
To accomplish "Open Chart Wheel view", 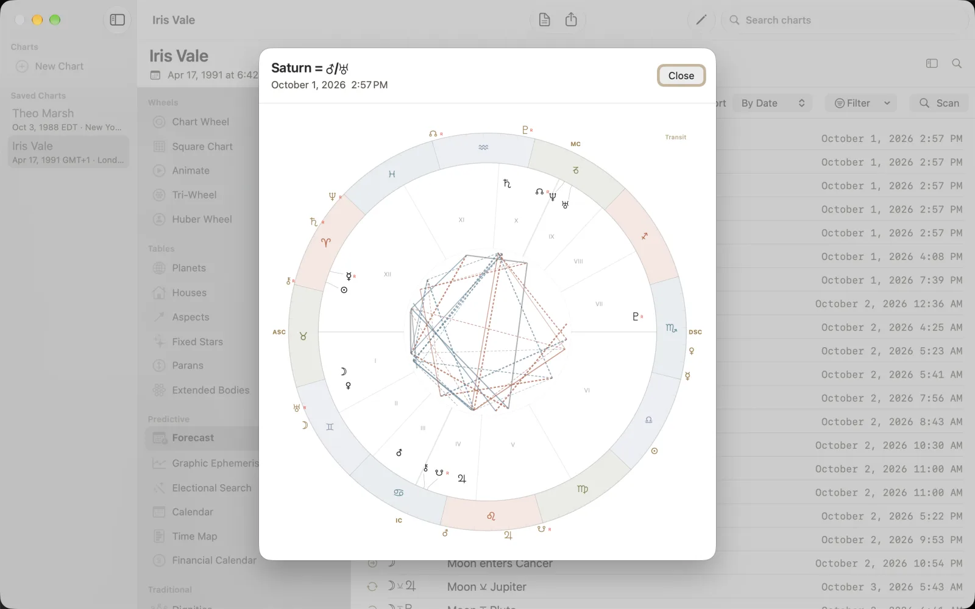I will click(x=200, y=122).
